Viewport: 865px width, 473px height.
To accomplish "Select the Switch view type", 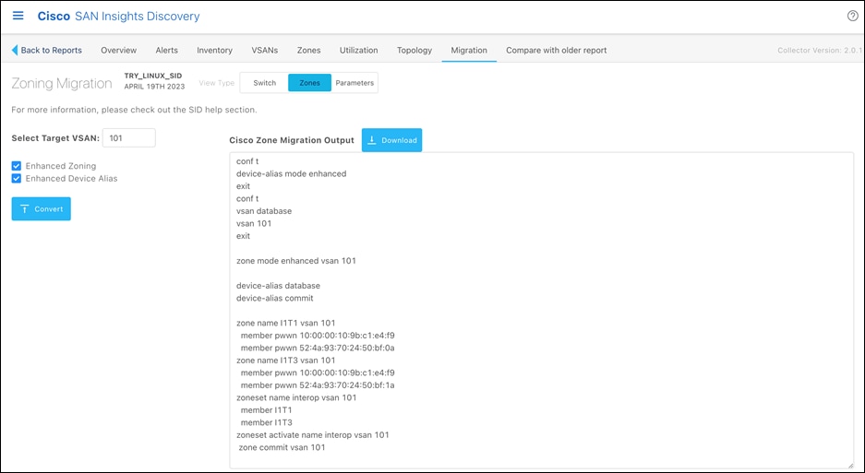I will point(264,83).
